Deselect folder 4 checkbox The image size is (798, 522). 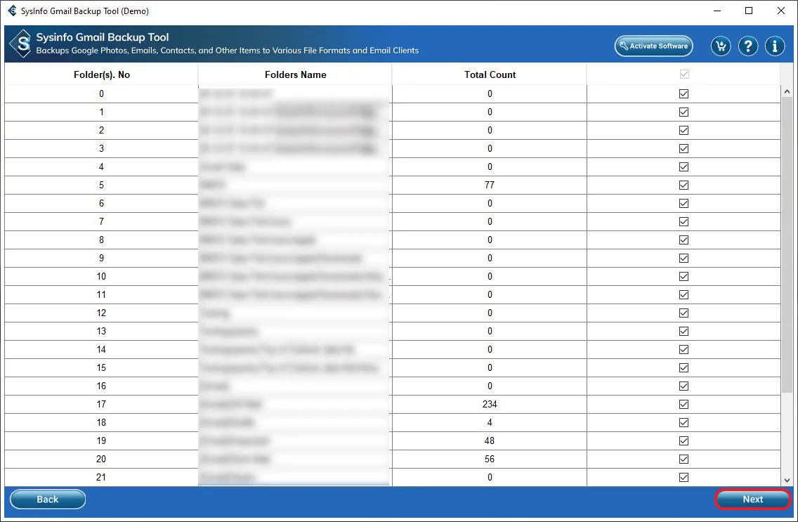(684, 167)
